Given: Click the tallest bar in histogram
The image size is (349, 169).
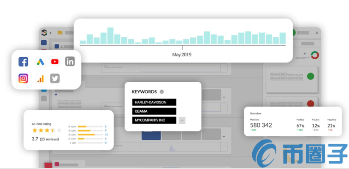Looking at the screenshot, I should tap(111, 36).
